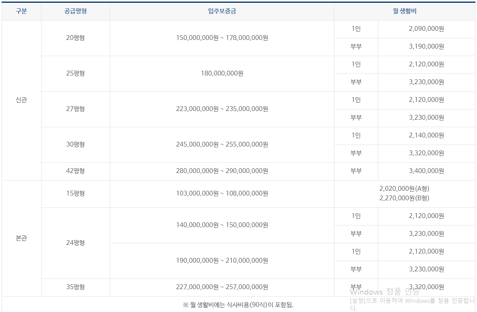Screen dimensions: 477x312
Task: Click the 부부 label in 42평형 row
Action: tap(356, 171)
